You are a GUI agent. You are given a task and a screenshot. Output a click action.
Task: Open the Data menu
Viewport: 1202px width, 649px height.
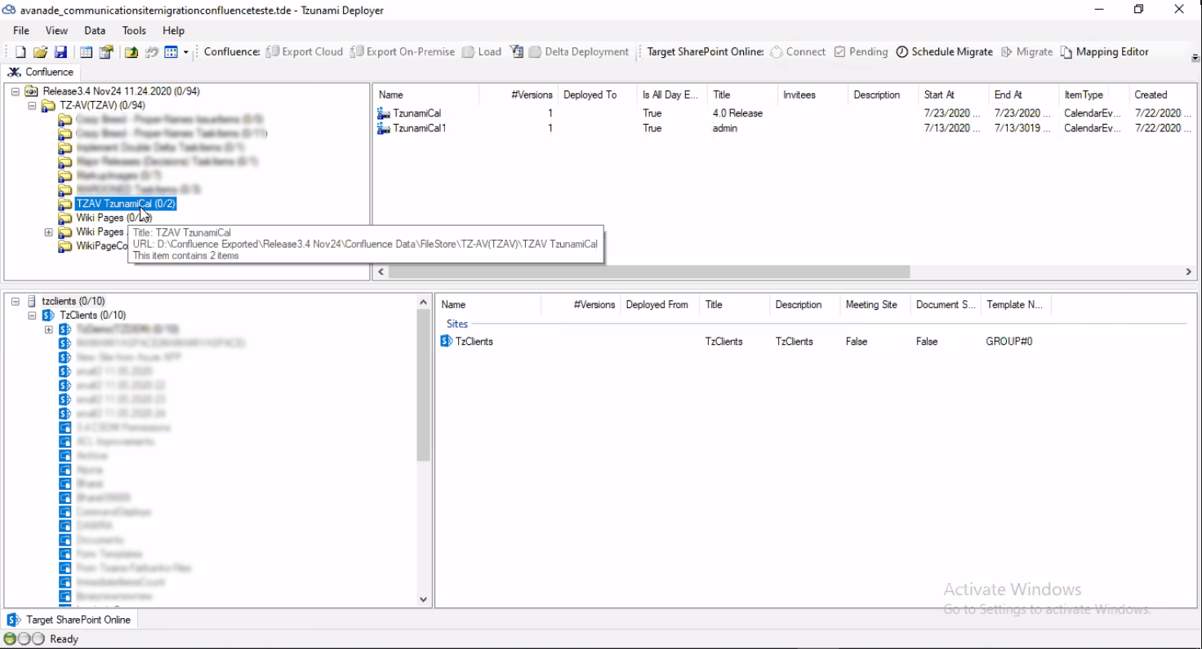[95, 30]
